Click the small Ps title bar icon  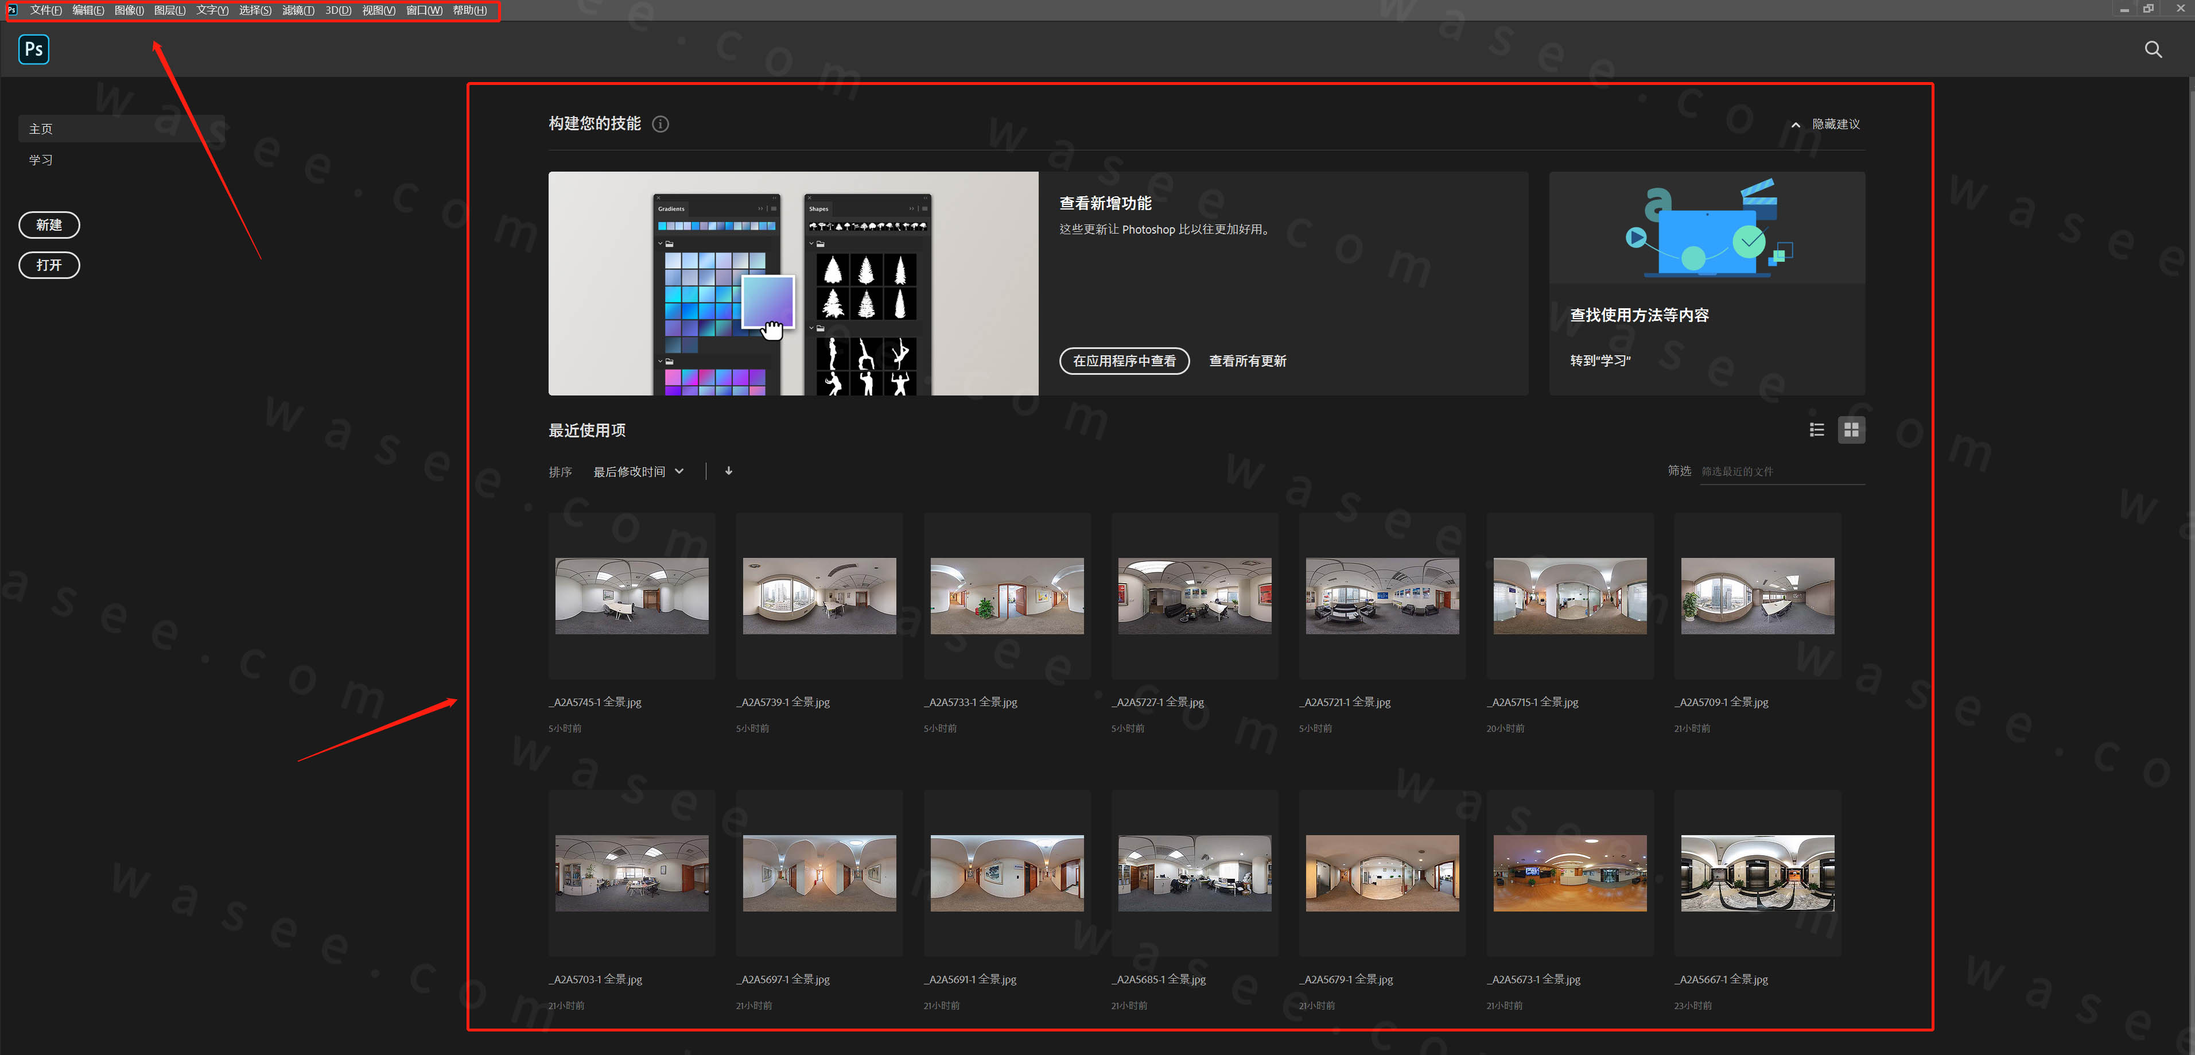tap(12, 10)
